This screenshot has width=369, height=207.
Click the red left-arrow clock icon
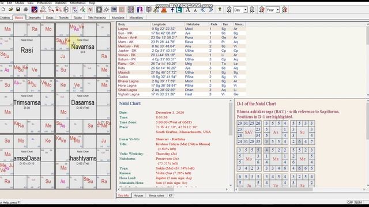pyautogui.click(x=58, y=10)
